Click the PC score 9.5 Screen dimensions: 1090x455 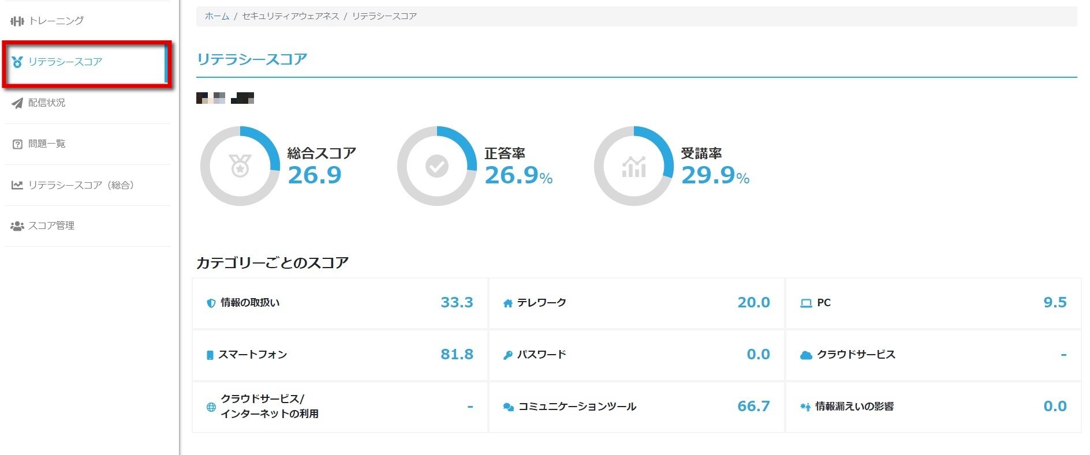(x=1055, y=303)
